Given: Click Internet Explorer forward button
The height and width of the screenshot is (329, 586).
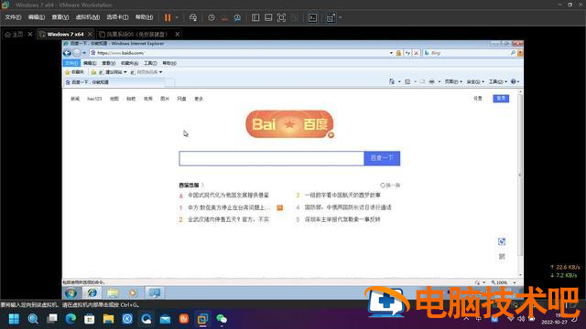Looking at the screenshot, I should 77,53.
